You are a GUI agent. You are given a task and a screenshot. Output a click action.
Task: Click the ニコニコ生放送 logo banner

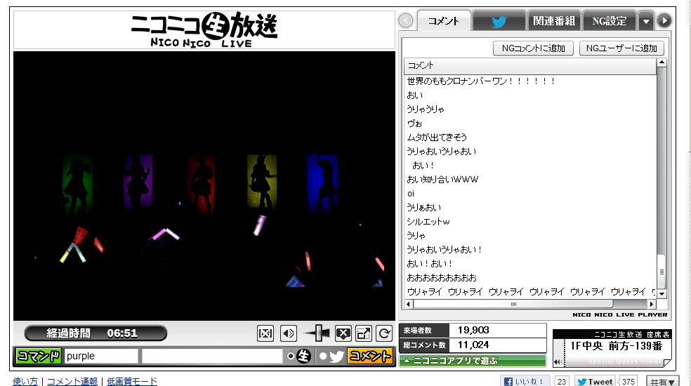[204, 30]
